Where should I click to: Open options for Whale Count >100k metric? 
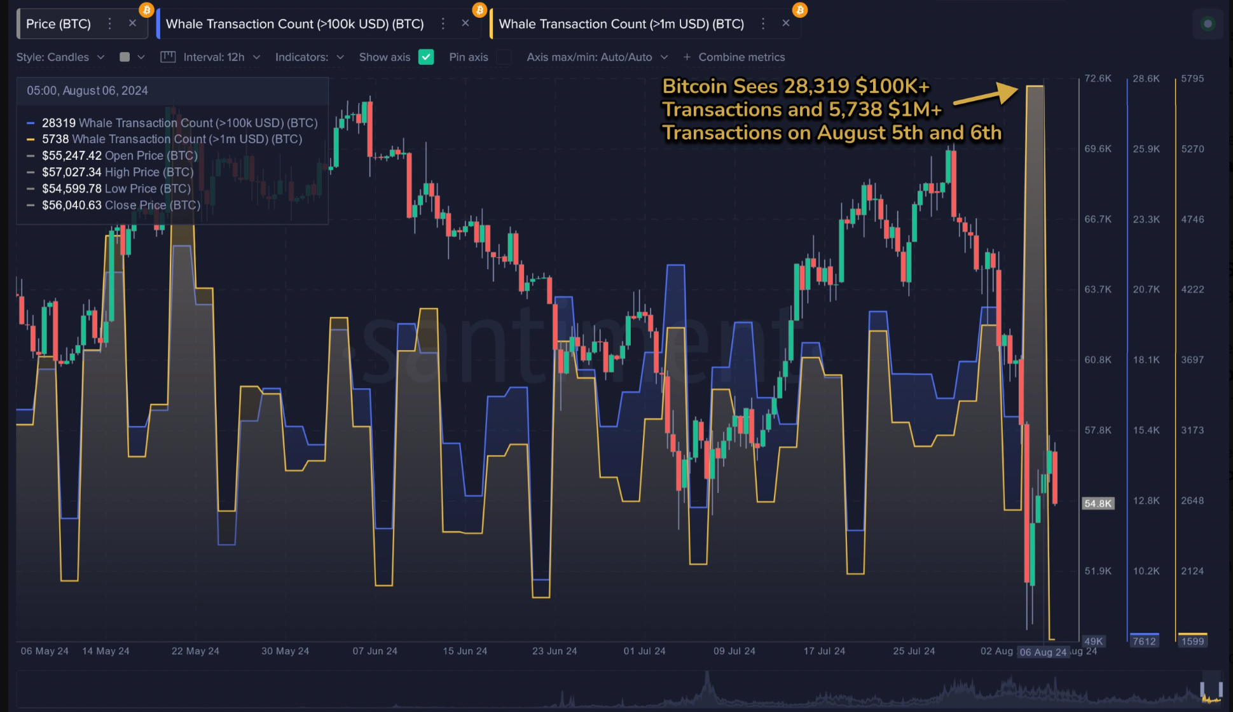tap(443, 24)
